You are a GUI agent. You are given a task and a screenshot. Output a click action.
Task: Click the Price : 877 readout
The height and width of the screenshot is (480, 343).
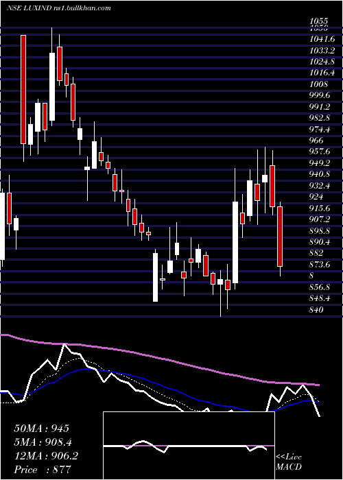43,470
